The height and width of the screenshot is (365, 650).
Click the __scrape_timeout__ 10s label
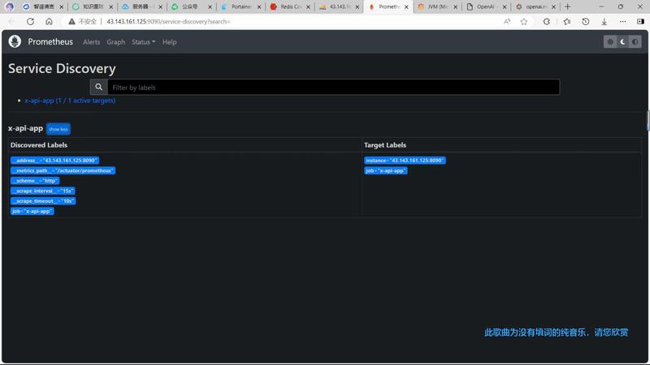pyautogui.click(x=43, y=200)
